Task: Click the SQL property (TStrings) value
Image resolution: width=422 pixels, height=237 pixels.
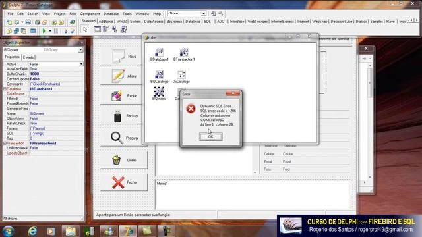Action: 56,133
